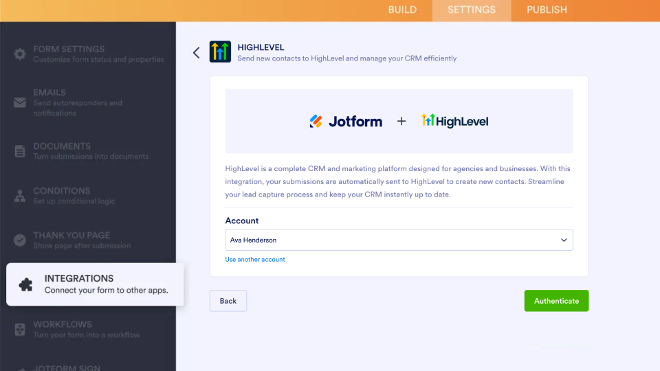Viewport: 660px width, 371px height.
Task: Click the Back button
Action: [228, 301]
